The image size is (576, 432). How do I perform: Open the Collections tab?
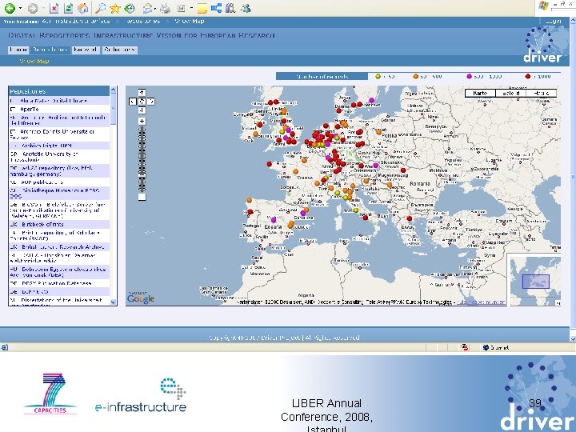coord(119,50)
